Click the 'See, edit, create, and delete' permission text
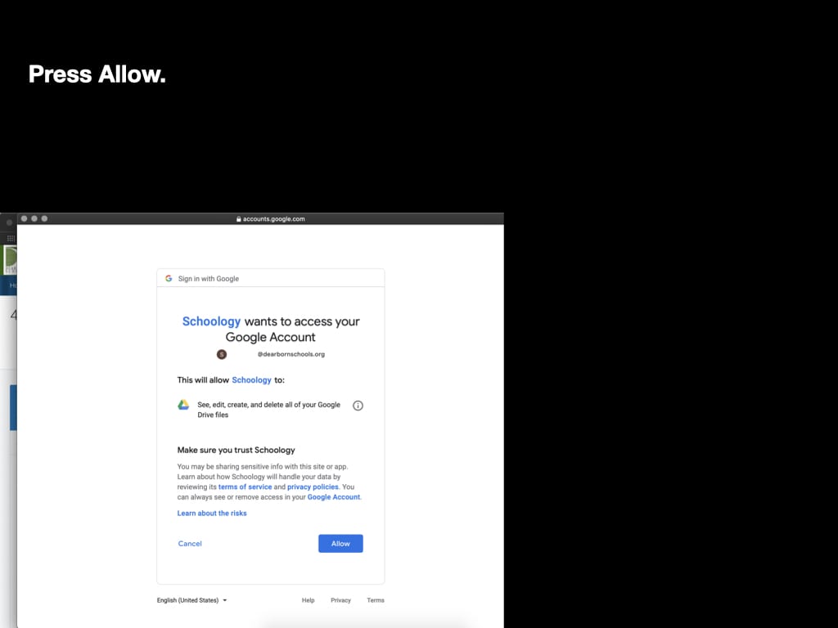The image size is (838, 628). [268, 410]
